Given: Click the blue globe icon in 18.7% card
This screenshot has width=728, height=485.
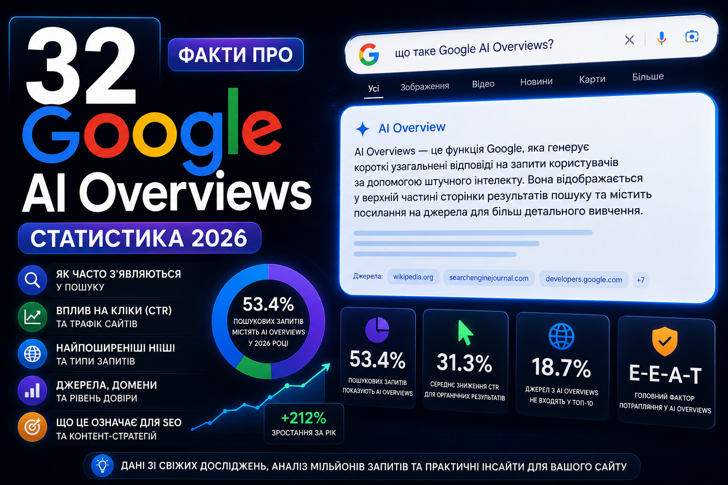Looking at the screenshot, I should (x=562, y=336).
